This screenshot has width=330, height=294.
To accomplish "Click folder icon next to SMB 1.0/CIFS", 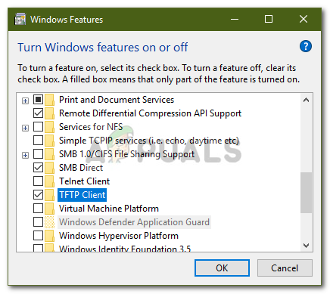I will click(x=49, y=154).
